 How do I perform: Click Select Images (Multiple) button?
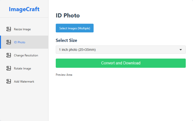(x=74, y=28)
